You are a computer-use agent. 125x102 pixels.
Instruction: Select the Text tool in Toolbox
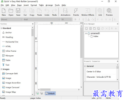click(x=6, y=65)
